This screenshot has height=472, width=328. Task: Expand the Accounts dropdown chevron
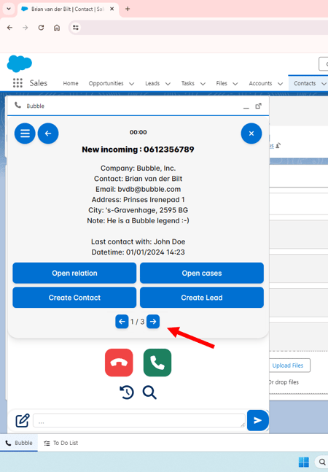[x=280, y=84]
